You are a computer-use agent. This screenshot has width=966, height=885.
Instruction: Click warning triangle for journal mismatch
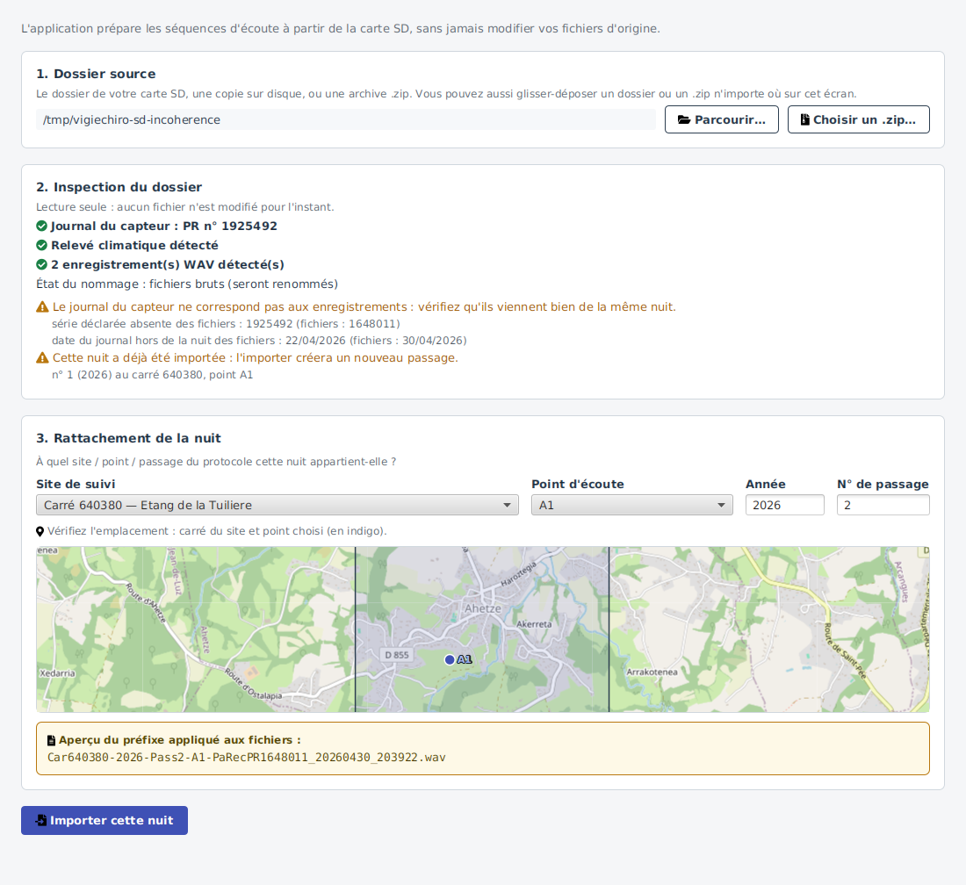tap(42, 306)
